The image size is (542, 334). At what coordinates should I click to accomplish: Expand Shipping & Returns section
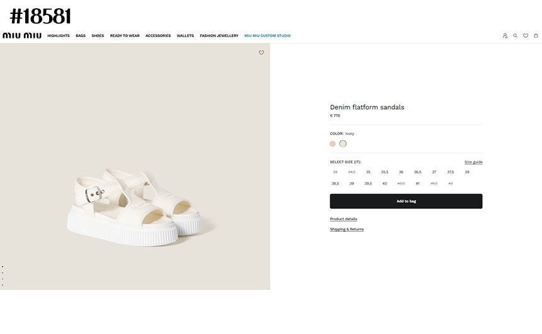tap(347, 229)
